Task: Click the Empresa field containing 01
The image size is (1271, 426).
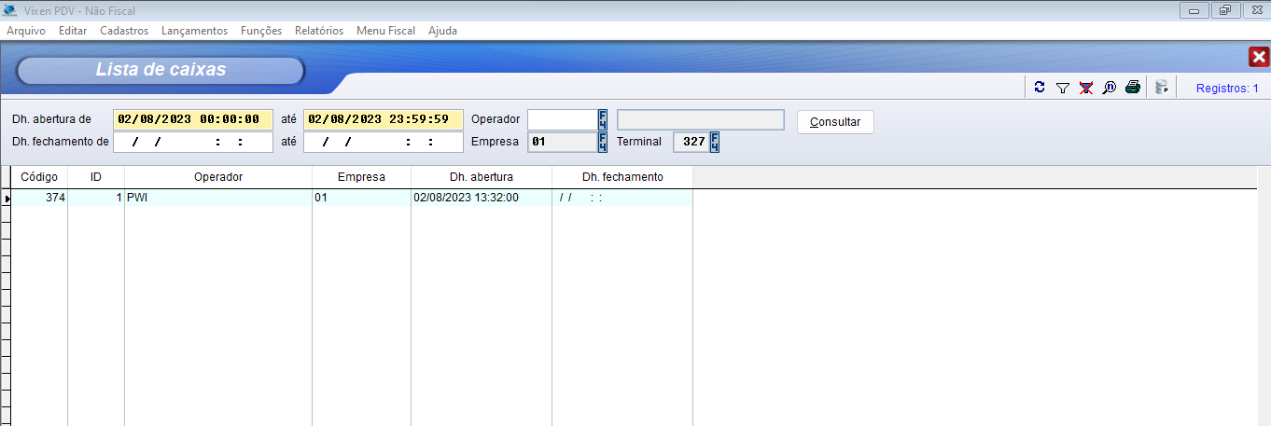Action: [563, 142]
